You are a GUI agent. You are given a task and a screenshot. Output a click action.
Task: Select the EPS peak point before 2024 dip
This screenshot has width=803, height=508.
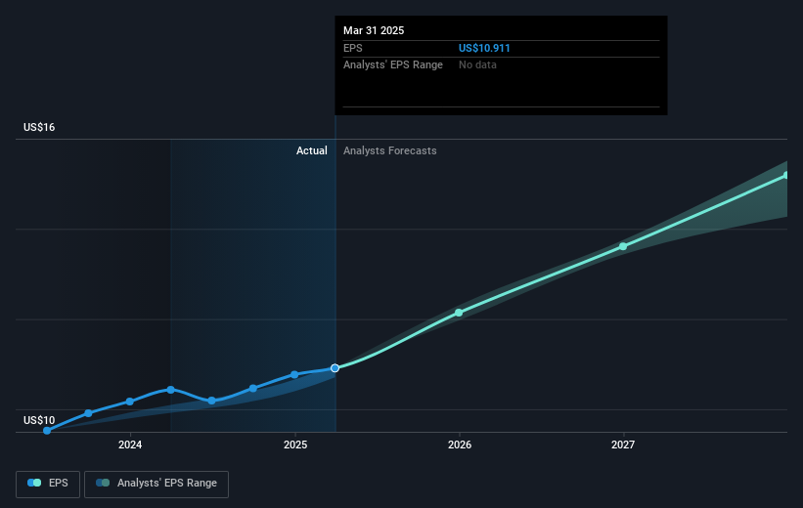(x=170, y=390)
